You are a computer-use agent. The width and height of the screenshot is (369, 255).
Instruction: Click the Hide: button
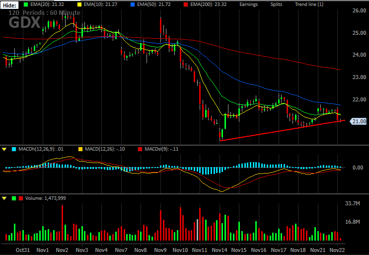[x=9, y=5]
